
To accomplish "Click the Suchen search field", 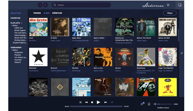I will 81,5.
